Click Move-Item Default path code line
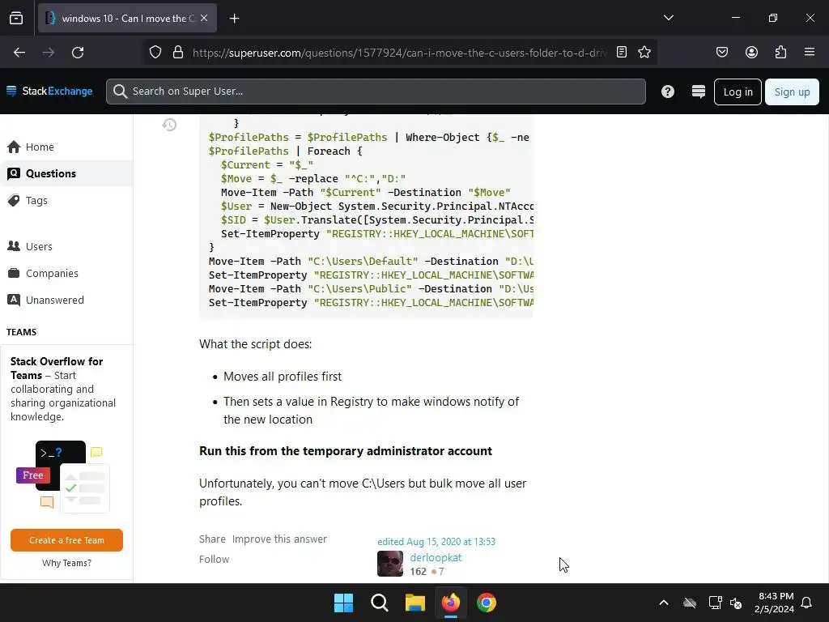This screenshot has height=622, width=829. coord(371,262)
